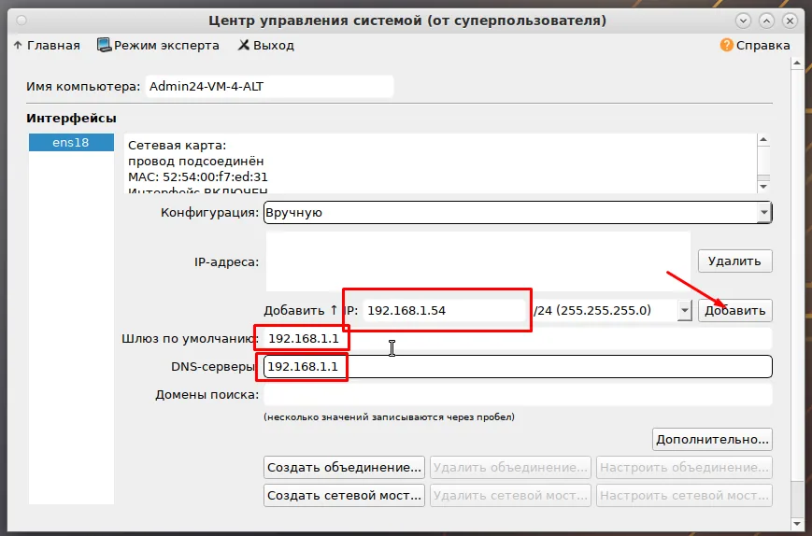
Task: Maximize the window with up chevron
Action: 766,21
